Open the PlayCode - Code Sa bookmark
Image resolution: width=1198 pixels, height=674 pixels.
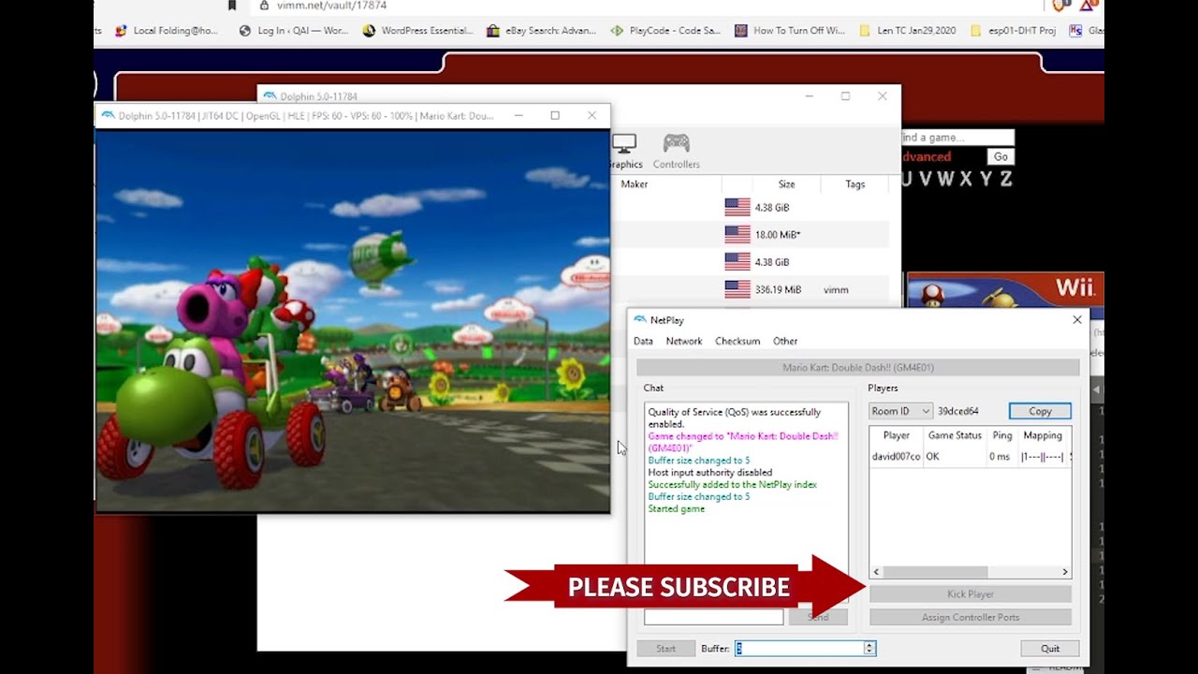pyautogui.click(x=665, y=30)
